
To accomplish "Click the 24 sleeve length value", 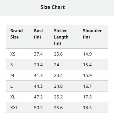I will coord(57,65).
